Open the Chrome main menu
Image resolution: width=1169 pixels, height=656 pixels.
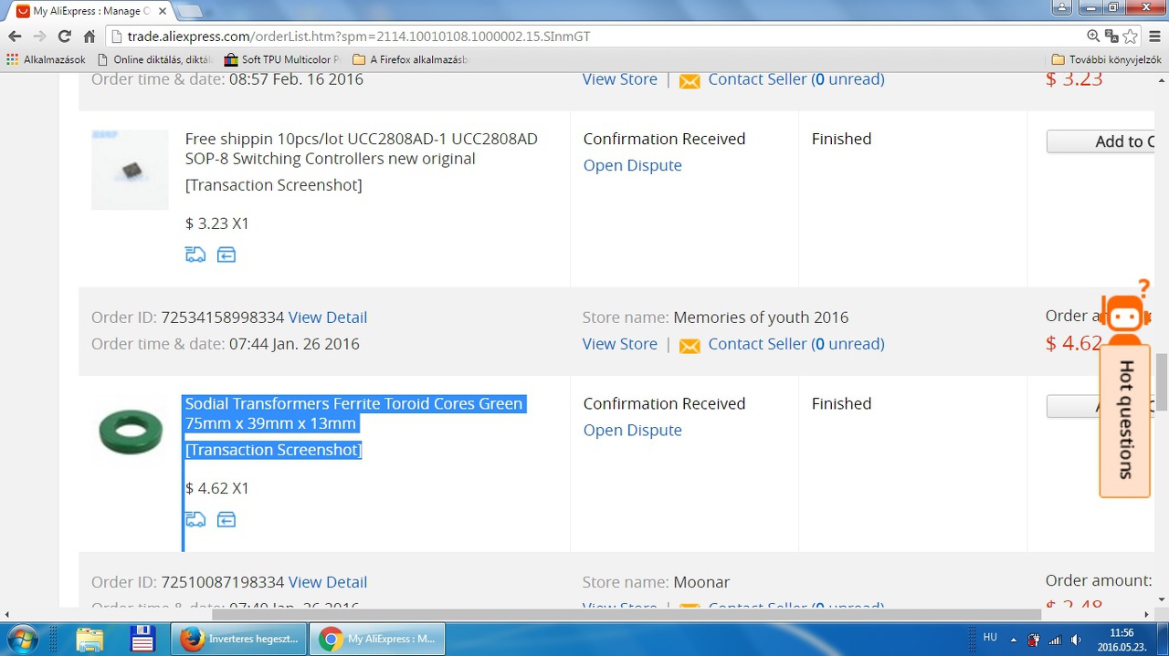pyautogui.click(x=1154, y=36)
